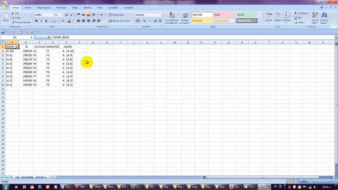Switch to the Page Layout tab
Screen dimensions: 338x190
(43, 7)
